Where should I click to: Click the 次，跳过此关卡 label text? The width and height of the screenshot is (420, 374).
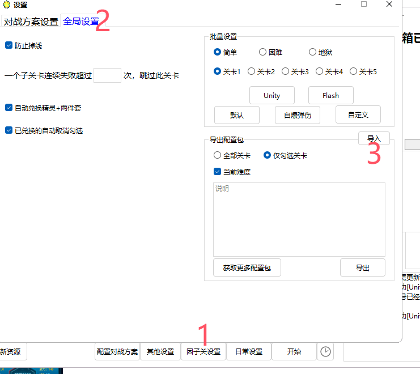[151, 75]
